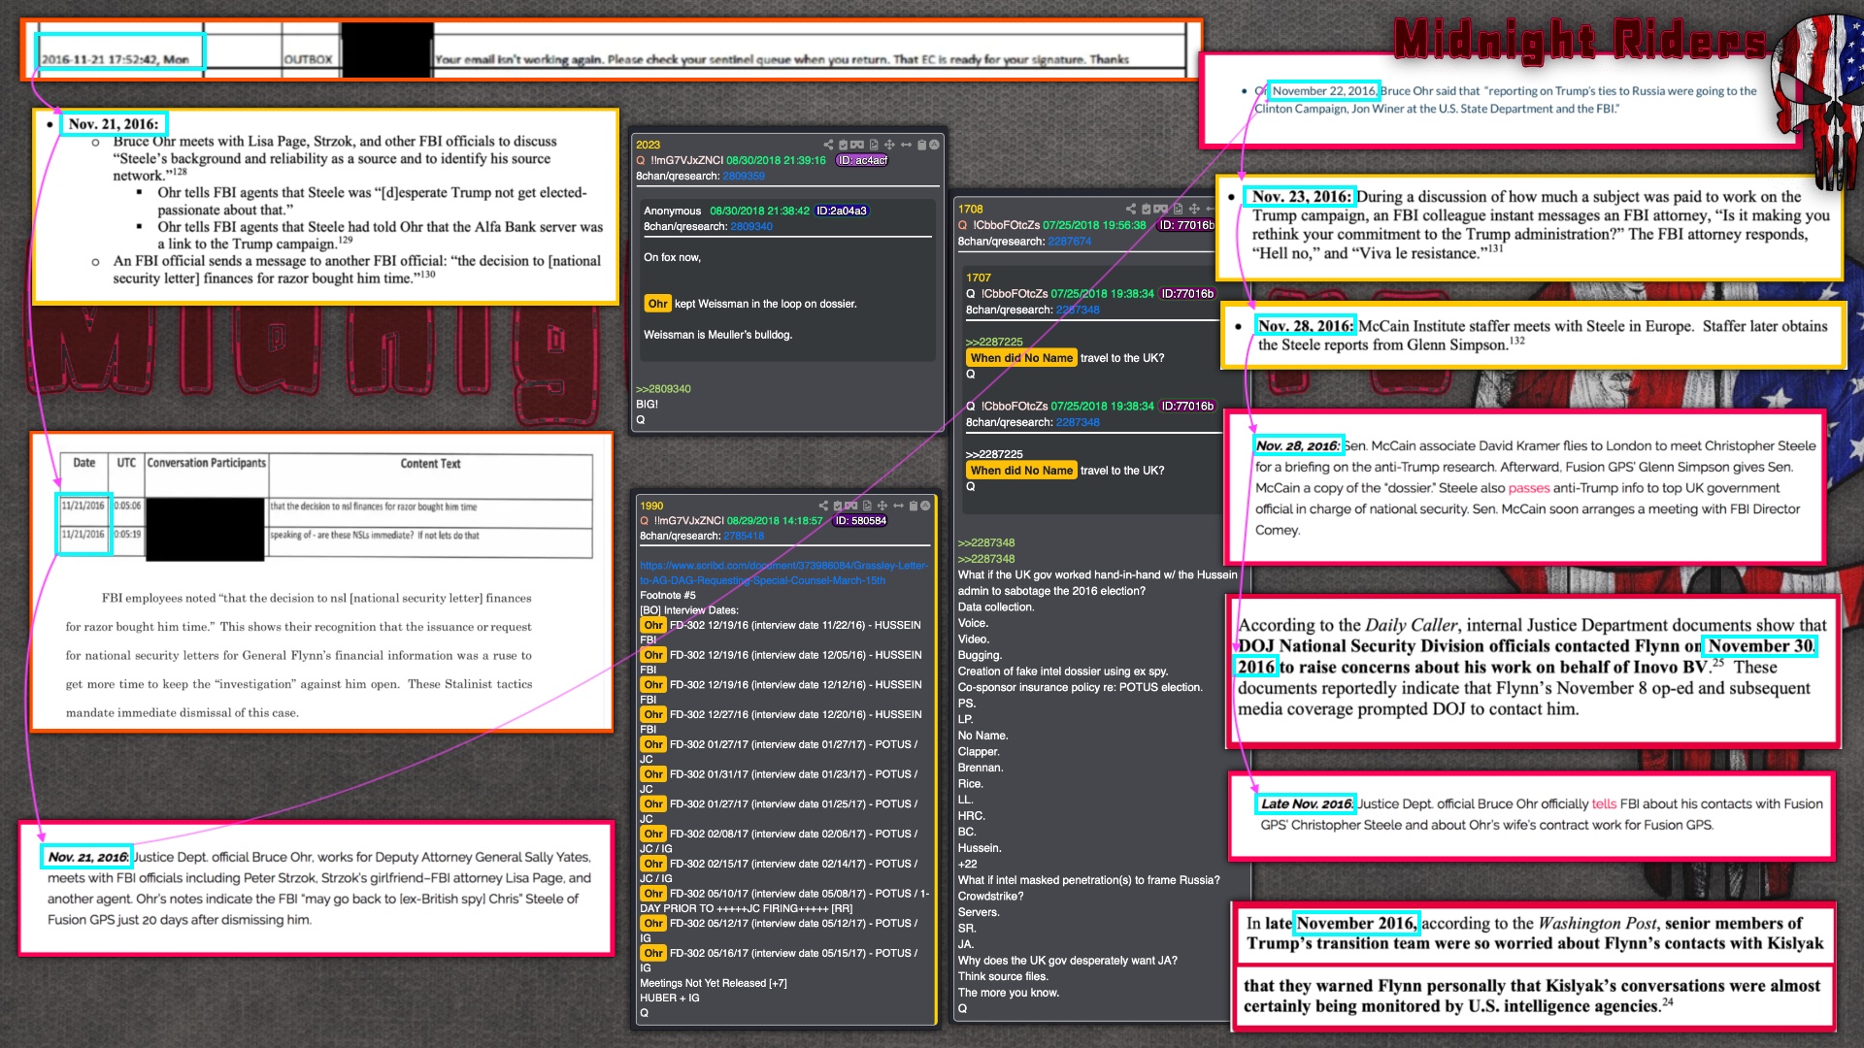
Task: Click the Ohr tag on the 12/05/16 interview line
Action: [x=653, y=655]
